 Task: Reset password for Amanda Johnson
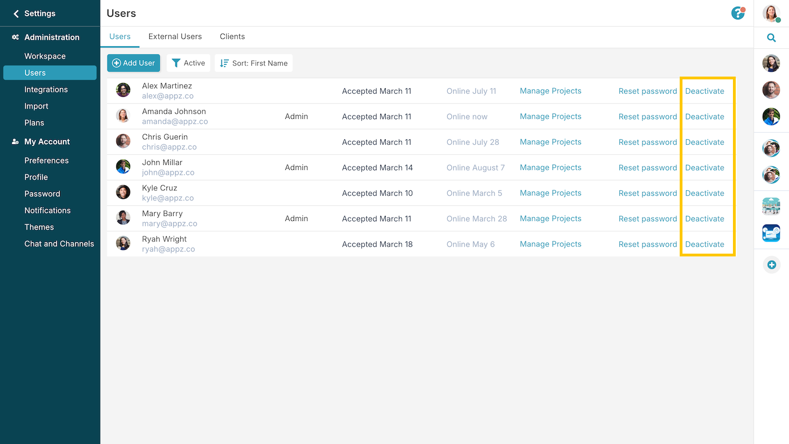(x=648, y=117)
